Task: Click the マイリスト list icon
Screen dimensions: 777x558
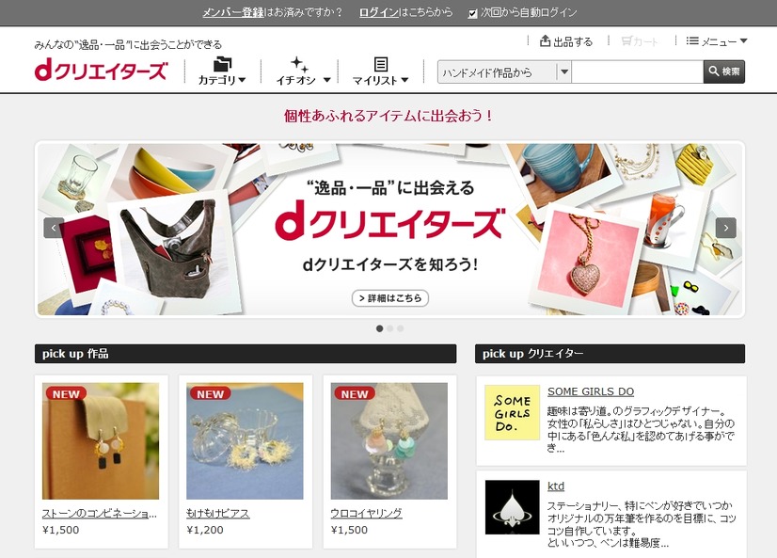Action: 381,64
